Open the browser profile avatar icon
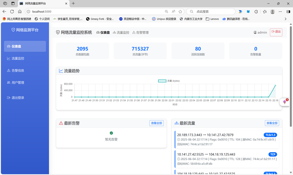This screenshot has height=175, width=293. tap(272, 12)
